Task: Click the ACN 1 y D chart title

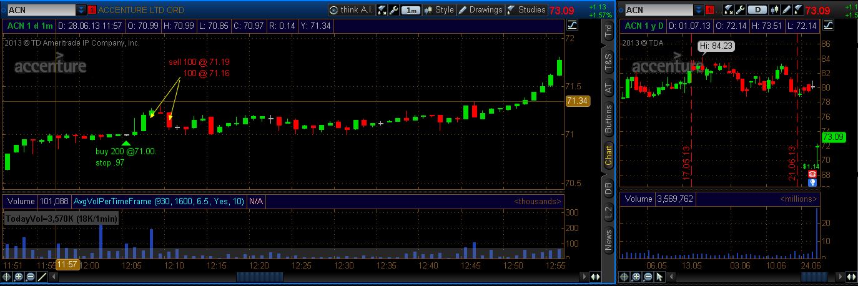Action: [643, 25]
